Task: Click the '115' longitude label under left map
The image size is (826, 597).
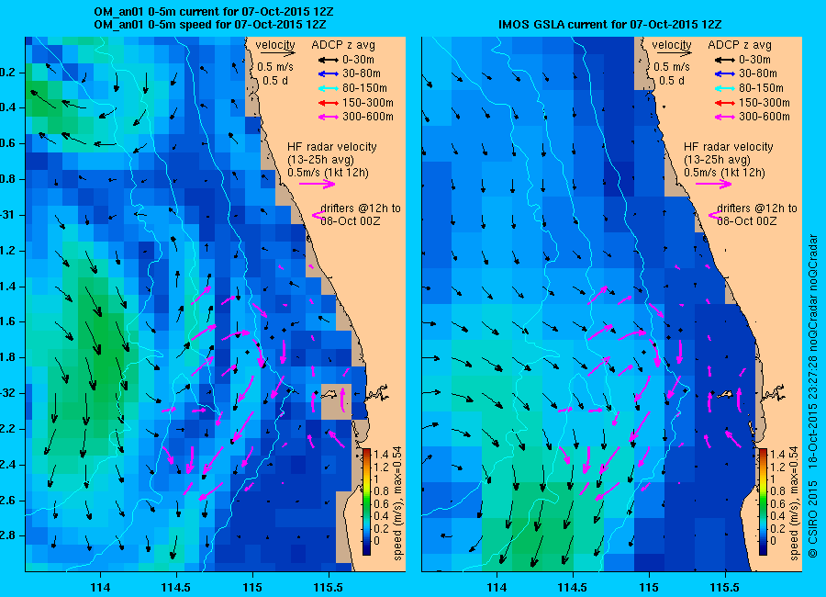Action: coord(252,588)
